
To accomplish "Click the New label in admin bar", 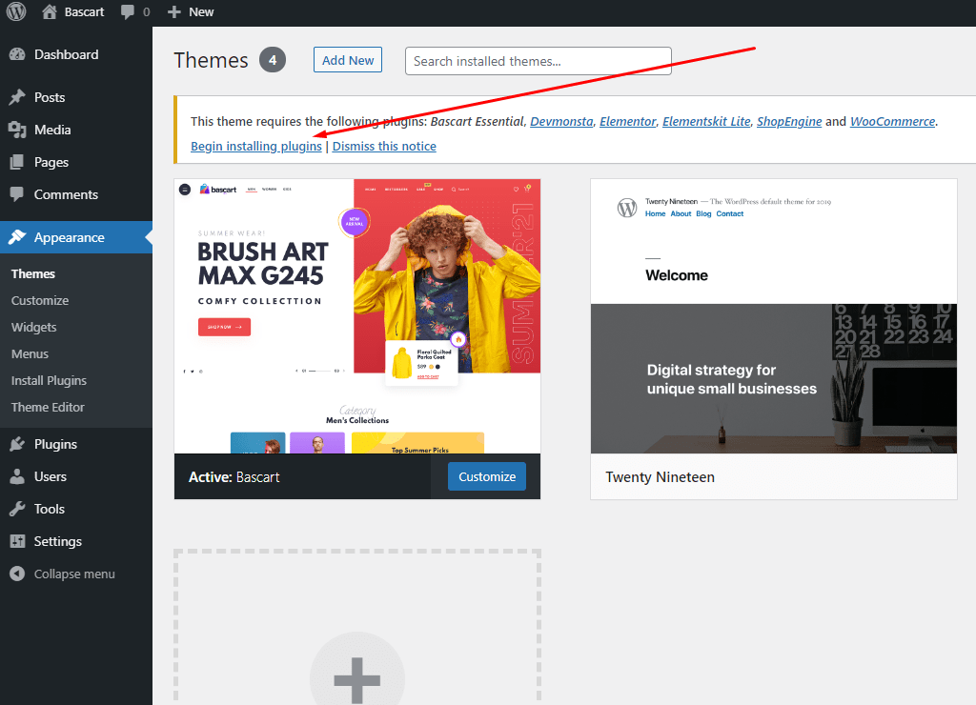I will pos(201,11).
